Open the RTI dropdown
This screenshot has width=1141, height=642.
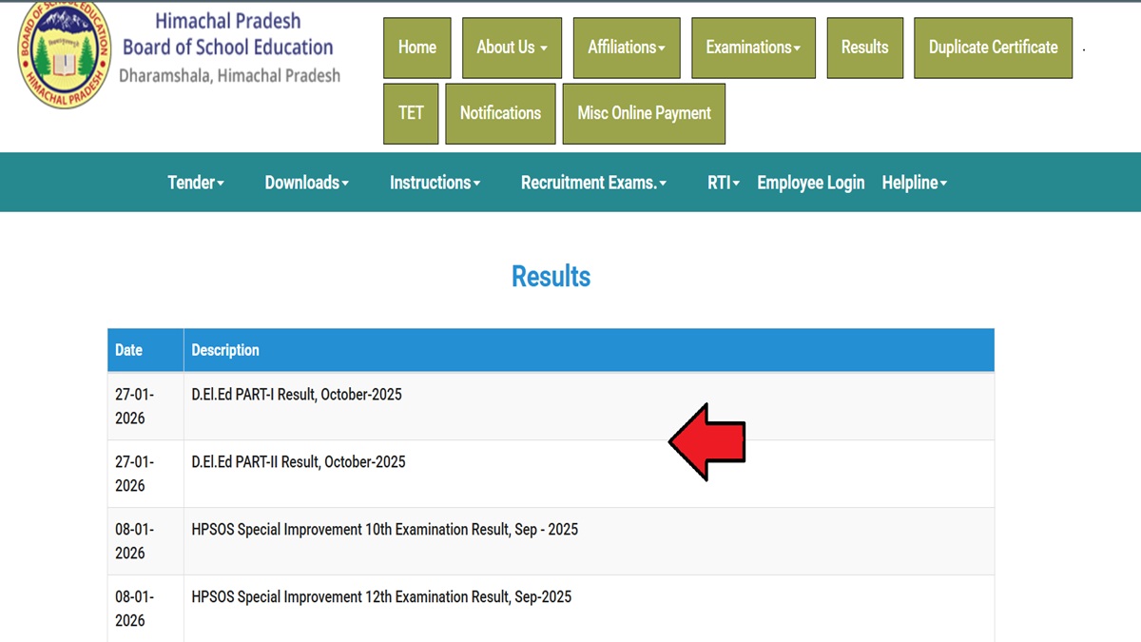click(724, 183)
